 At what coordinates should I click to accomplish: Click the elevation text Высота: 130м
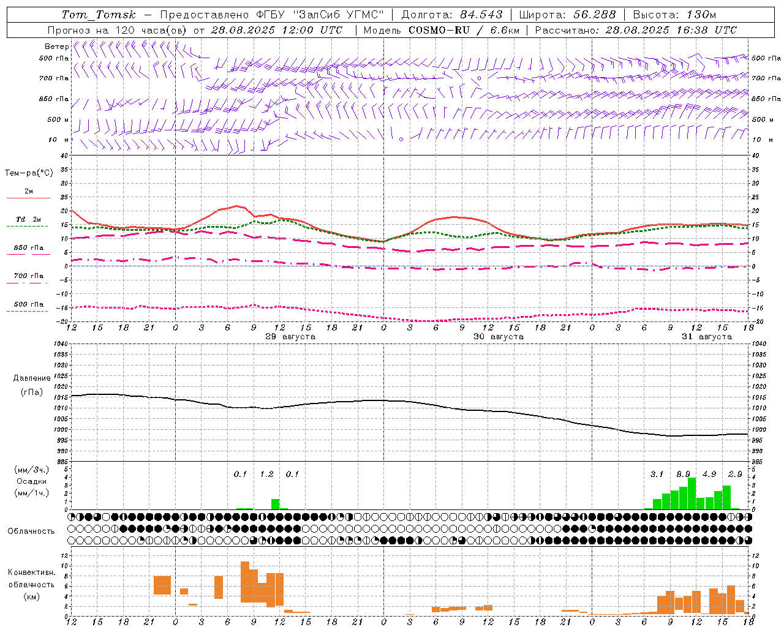click(674, 15)
